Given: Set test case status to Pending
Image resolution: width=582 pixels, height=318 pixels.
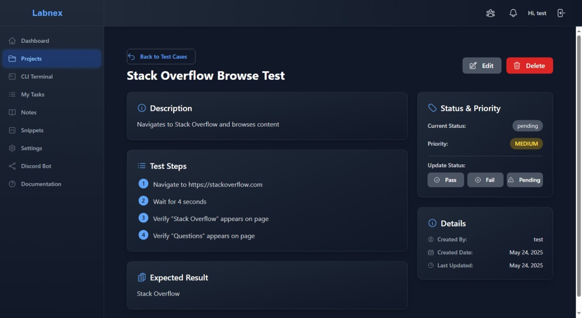Looking at the screenshot, I should click(525, 180).
